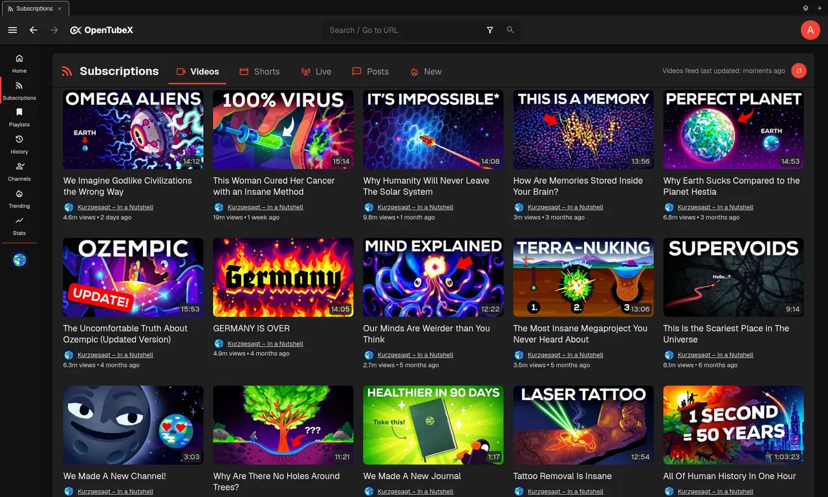Viewport: 828px width, 497px height.
Task: Open channel link under GERMANY IS OVER
Action: point(265,344)
